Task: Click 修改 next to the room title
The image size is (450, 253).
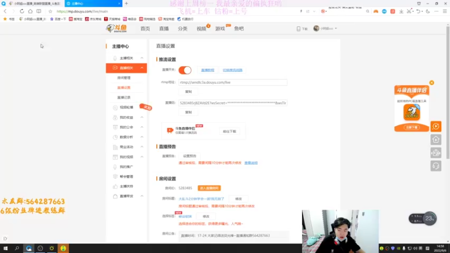Action: [238, 199]
